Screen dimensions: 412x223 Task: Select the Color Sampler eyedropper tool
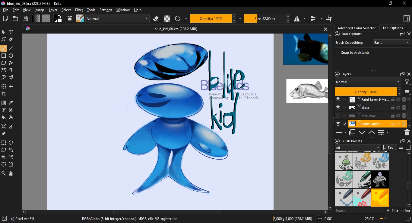(x=11, y=103)
